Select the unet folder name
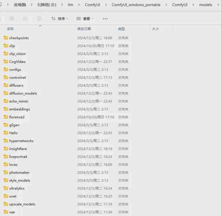222x216 pixels. tap(12, 196)
